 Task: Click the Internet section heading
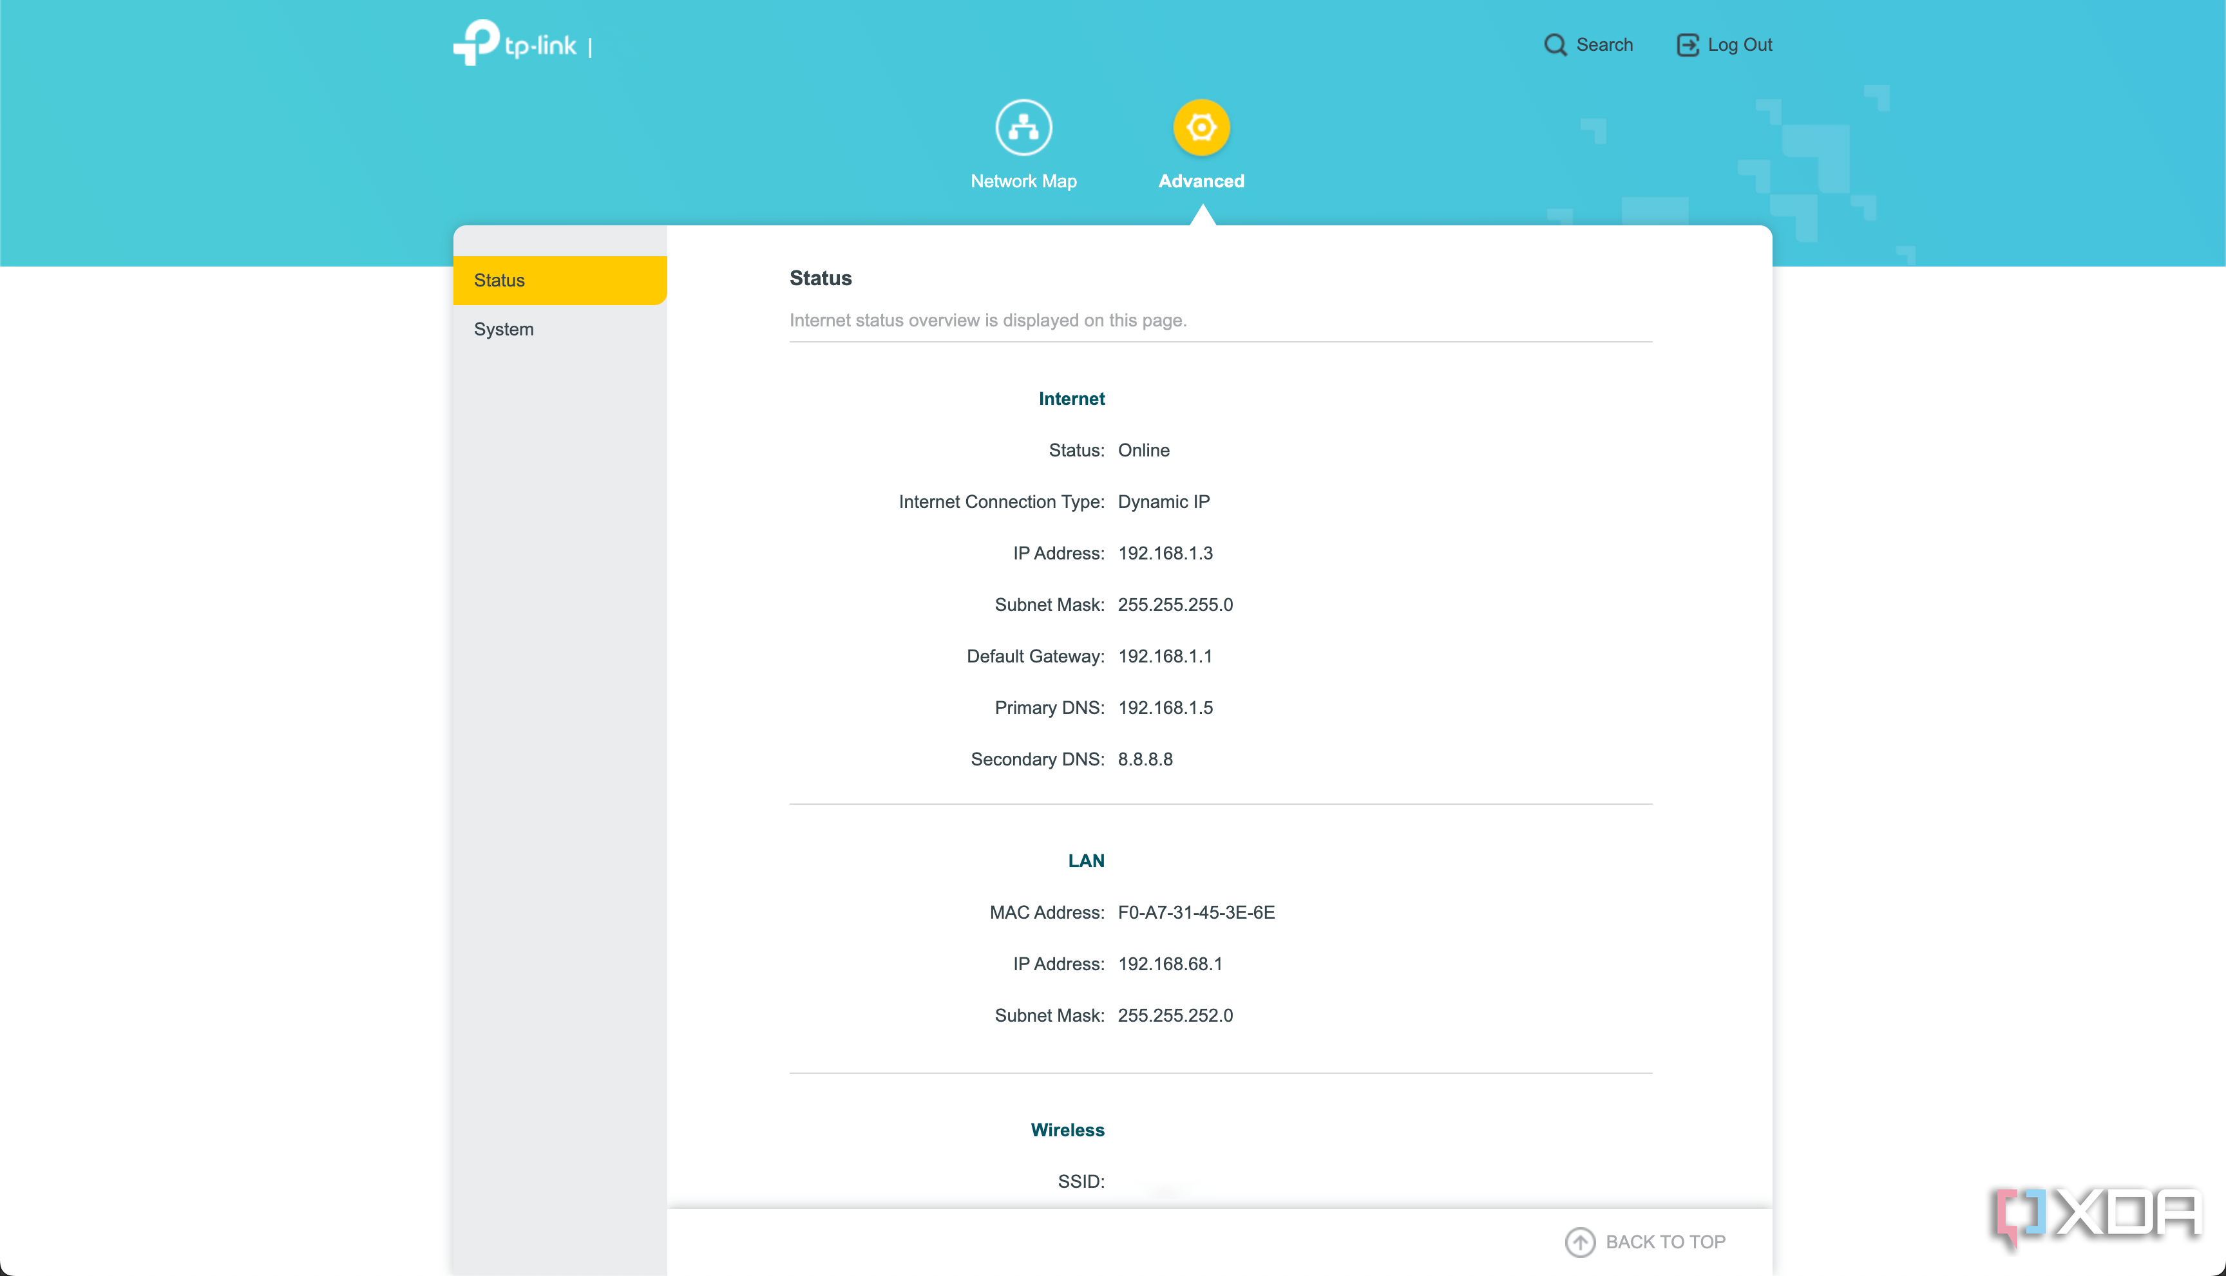tap(1070, 399)
